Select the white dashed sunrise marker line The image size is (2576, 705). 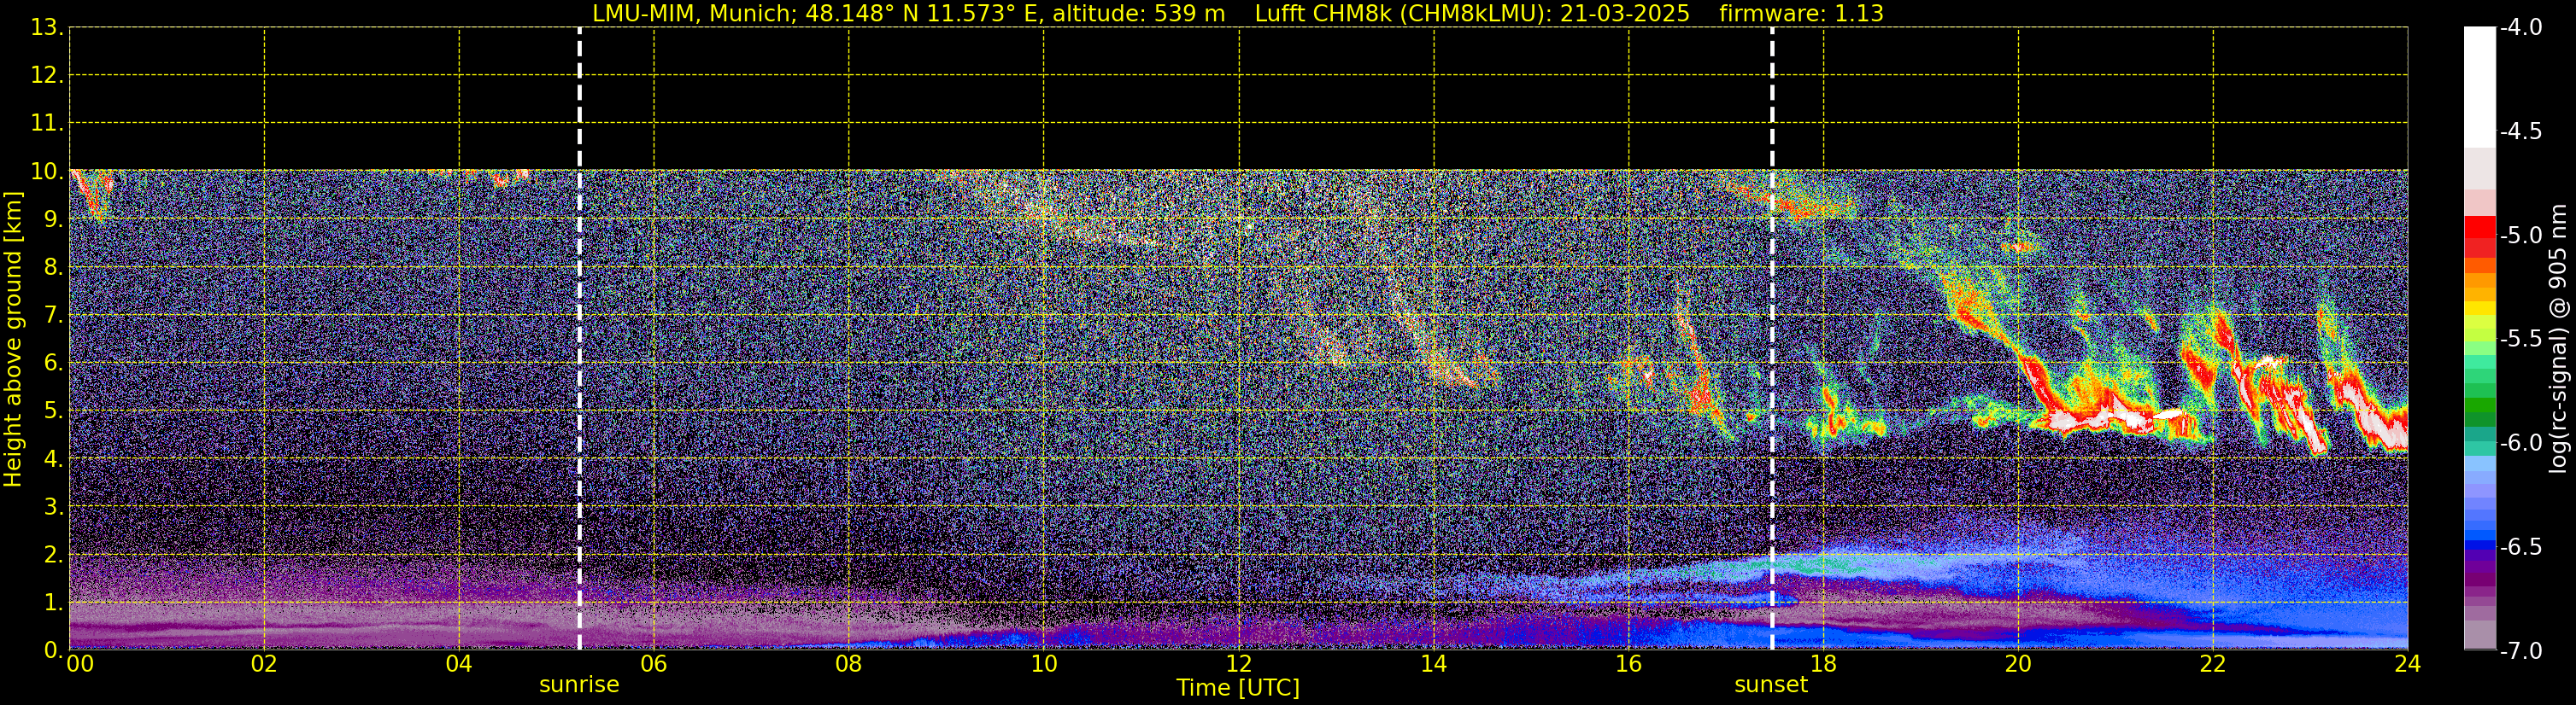(x=579, y=339)
